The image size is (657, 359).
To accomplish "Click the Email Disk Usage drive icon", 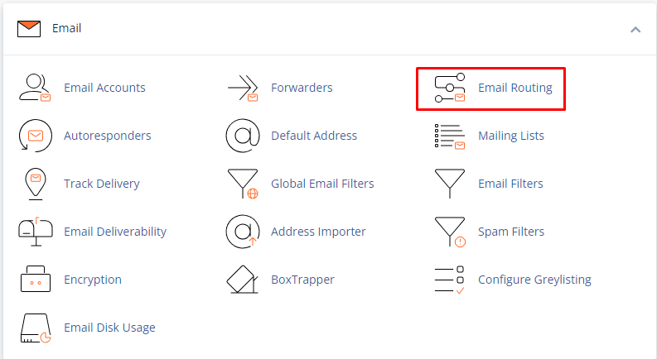I will (x=36, y=328).
